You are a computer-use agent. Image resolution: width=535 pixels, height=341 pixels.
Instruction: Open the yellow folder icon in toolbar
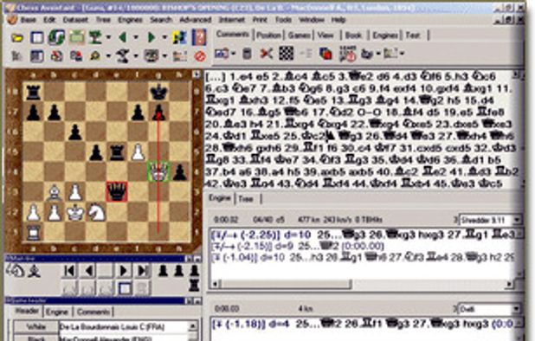17,37
